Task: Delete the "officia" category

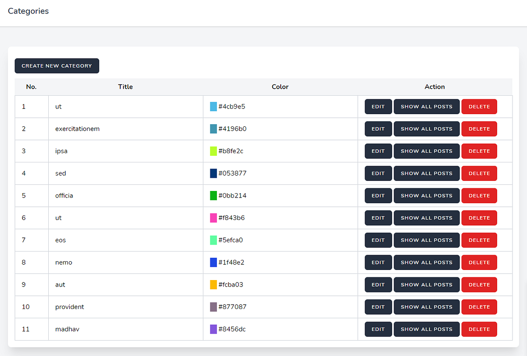Action: point(479,195)
